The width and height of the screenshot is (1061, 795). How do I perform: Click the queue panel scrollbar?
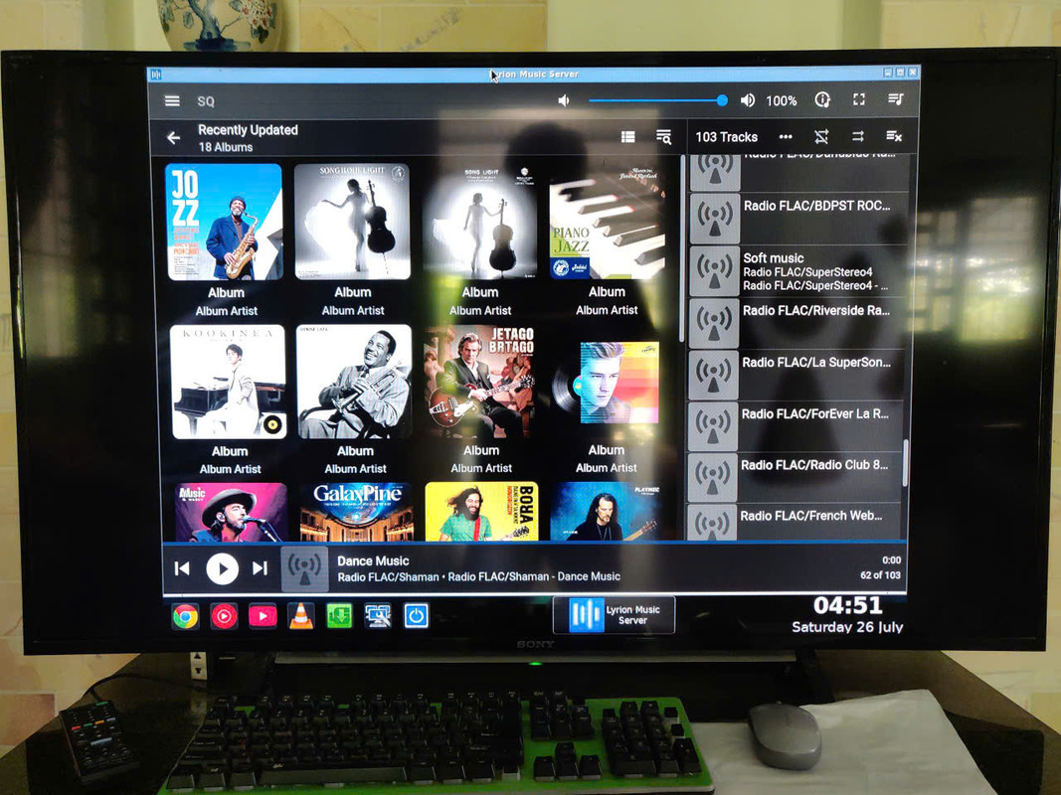(x=905, y=462)
